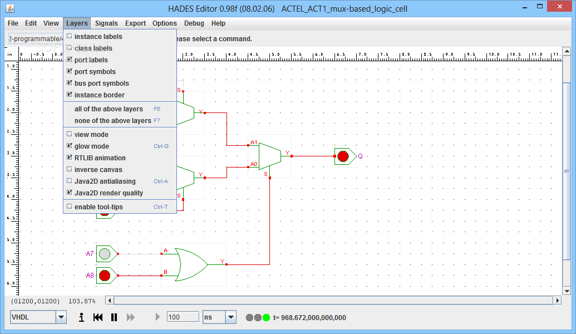Click the A7 input pin symbol
The height and width of the screenshot is (334, 576).
107,253
